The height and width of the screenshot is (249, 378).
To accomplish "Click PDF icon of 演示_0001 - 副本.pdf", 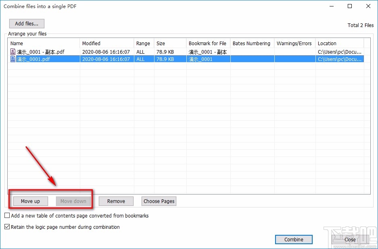I will coord(13,52).
